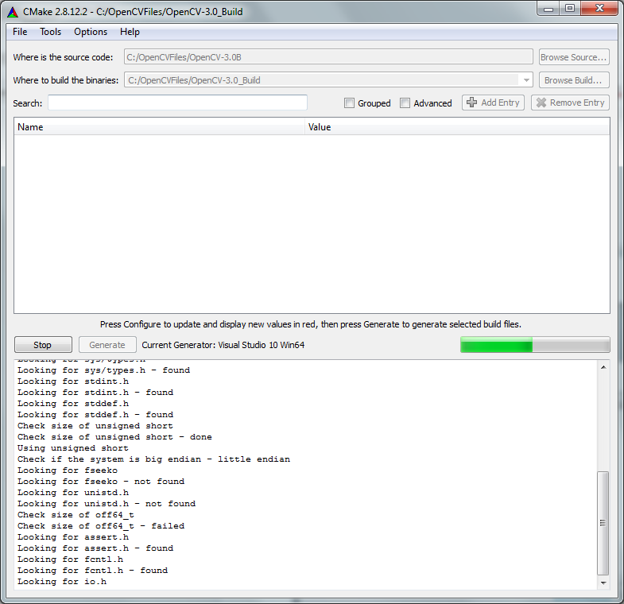Expand the build binaries path dropdown
The image size is (624, 604).
click(526, 80)
